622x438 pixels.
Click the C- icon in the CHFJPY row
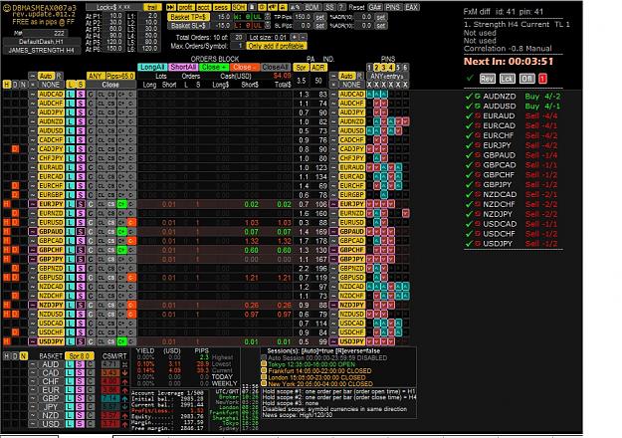pos(131,158)
